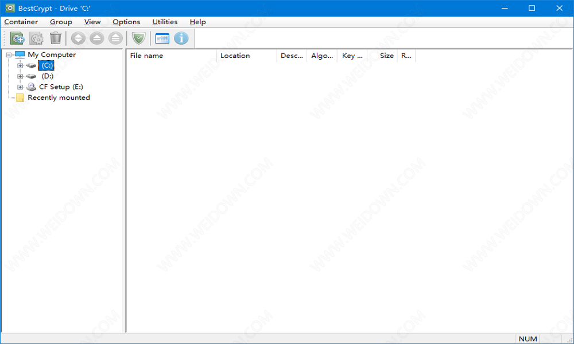574x344 pixels.
Task: Click the green shield checkmark icon
Action: pyautogui.click(x=139, y=38)
